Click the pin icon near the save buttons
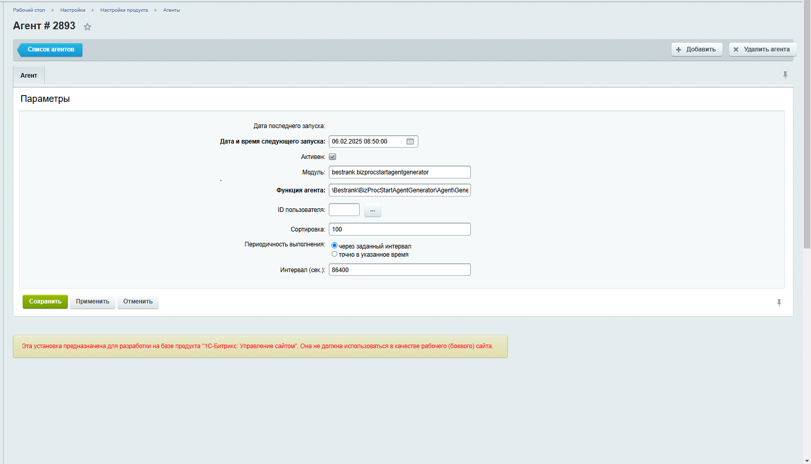Screen dimensions: 811x464 [x=779, y=302]
